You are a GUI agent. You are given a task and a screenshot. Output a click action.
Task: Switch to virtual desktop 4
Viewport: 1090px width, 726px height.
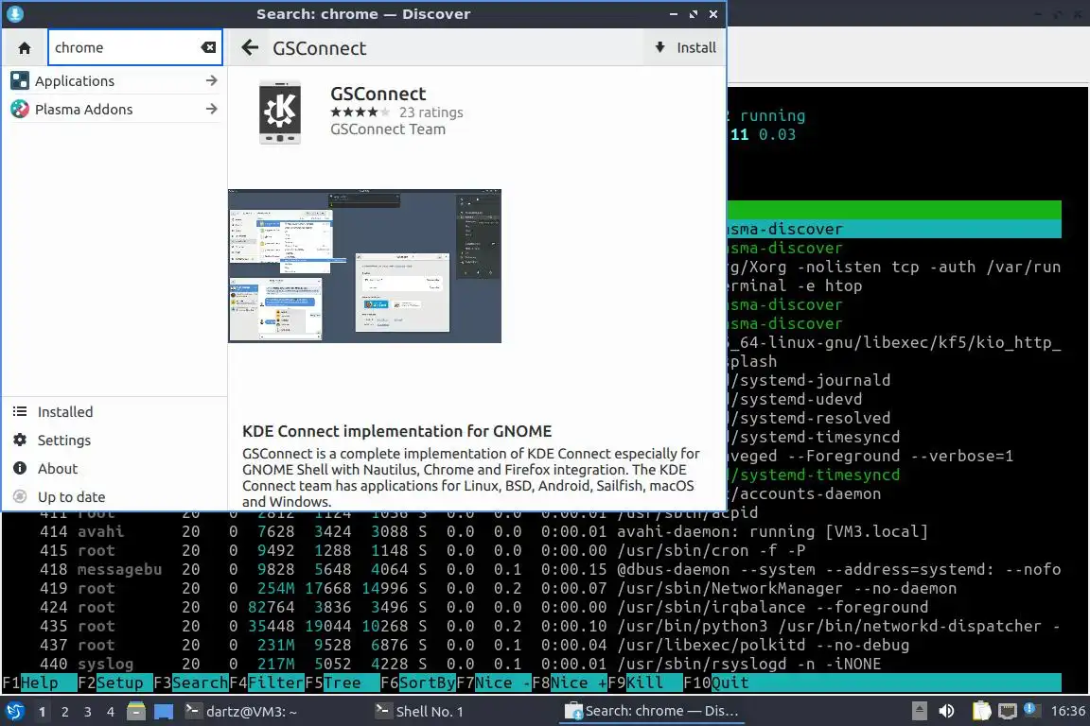click(x=111, y=712)
